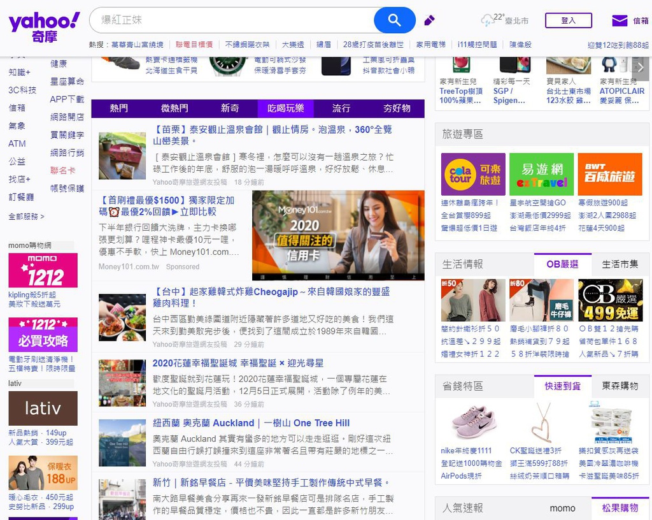Click the 折80 磨毛牛仔褲 image
The image size is (652, 520).
pyautogui.click(x=541, y=300)
